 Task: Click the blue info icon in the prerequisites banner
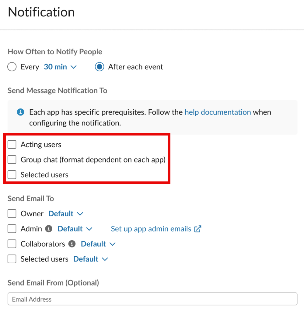click(20, 112)
